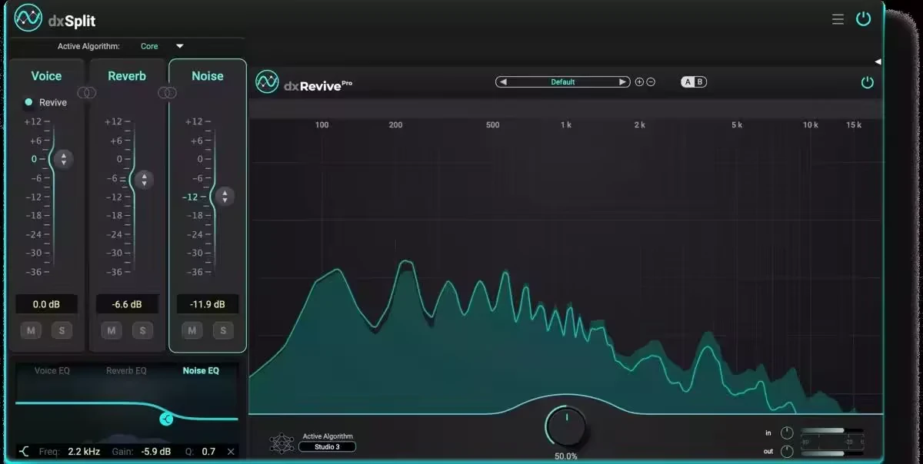Toggle the A/B comparison switch
Image resolution: width=923 pixels, height=464 pixels.
[694, 81]
